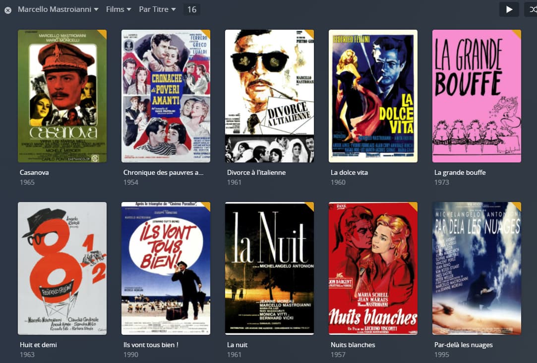Image resolution: width=537 pixels, height=363 pixels.
Task: Click the Par-delà les nuages title link
Action: click(464, 345)
